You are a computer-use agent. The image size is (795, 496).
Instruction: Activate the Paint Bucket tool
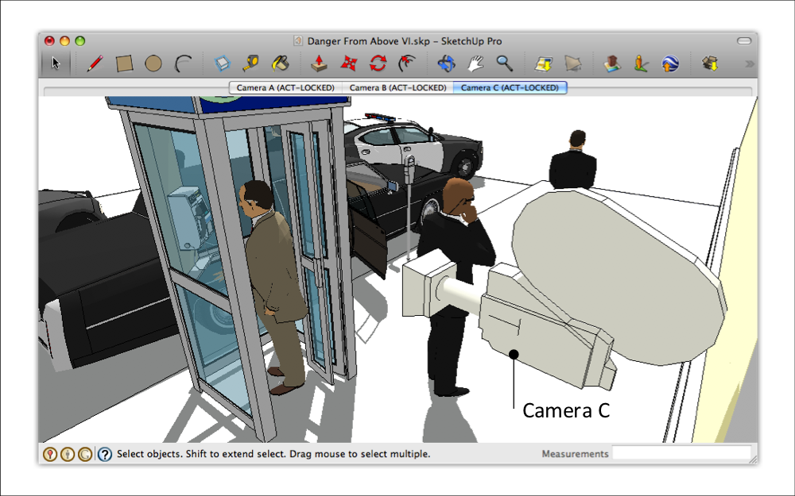(281, 63)
